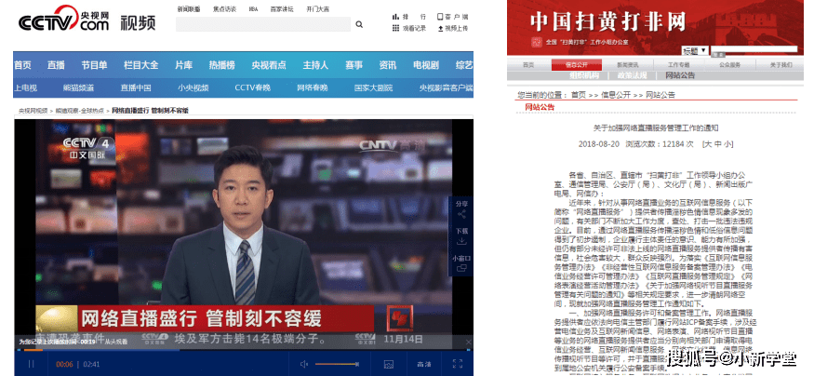The width and height of the screenshot is (814, 376).
Task: Expand the 标题 search type dropdown
Action: pos(695,51)
